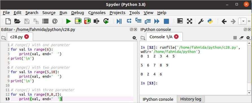
Task: Close the c28.py editor tab
Action: coord(27,37)
